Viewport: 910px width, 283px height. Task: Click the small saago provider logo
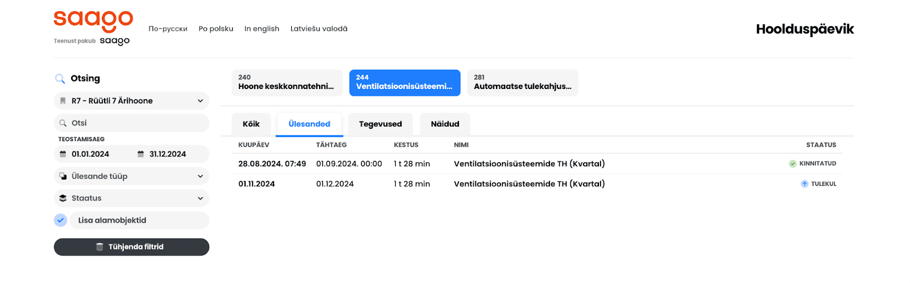pyautogui.click(x=114, y=41)
